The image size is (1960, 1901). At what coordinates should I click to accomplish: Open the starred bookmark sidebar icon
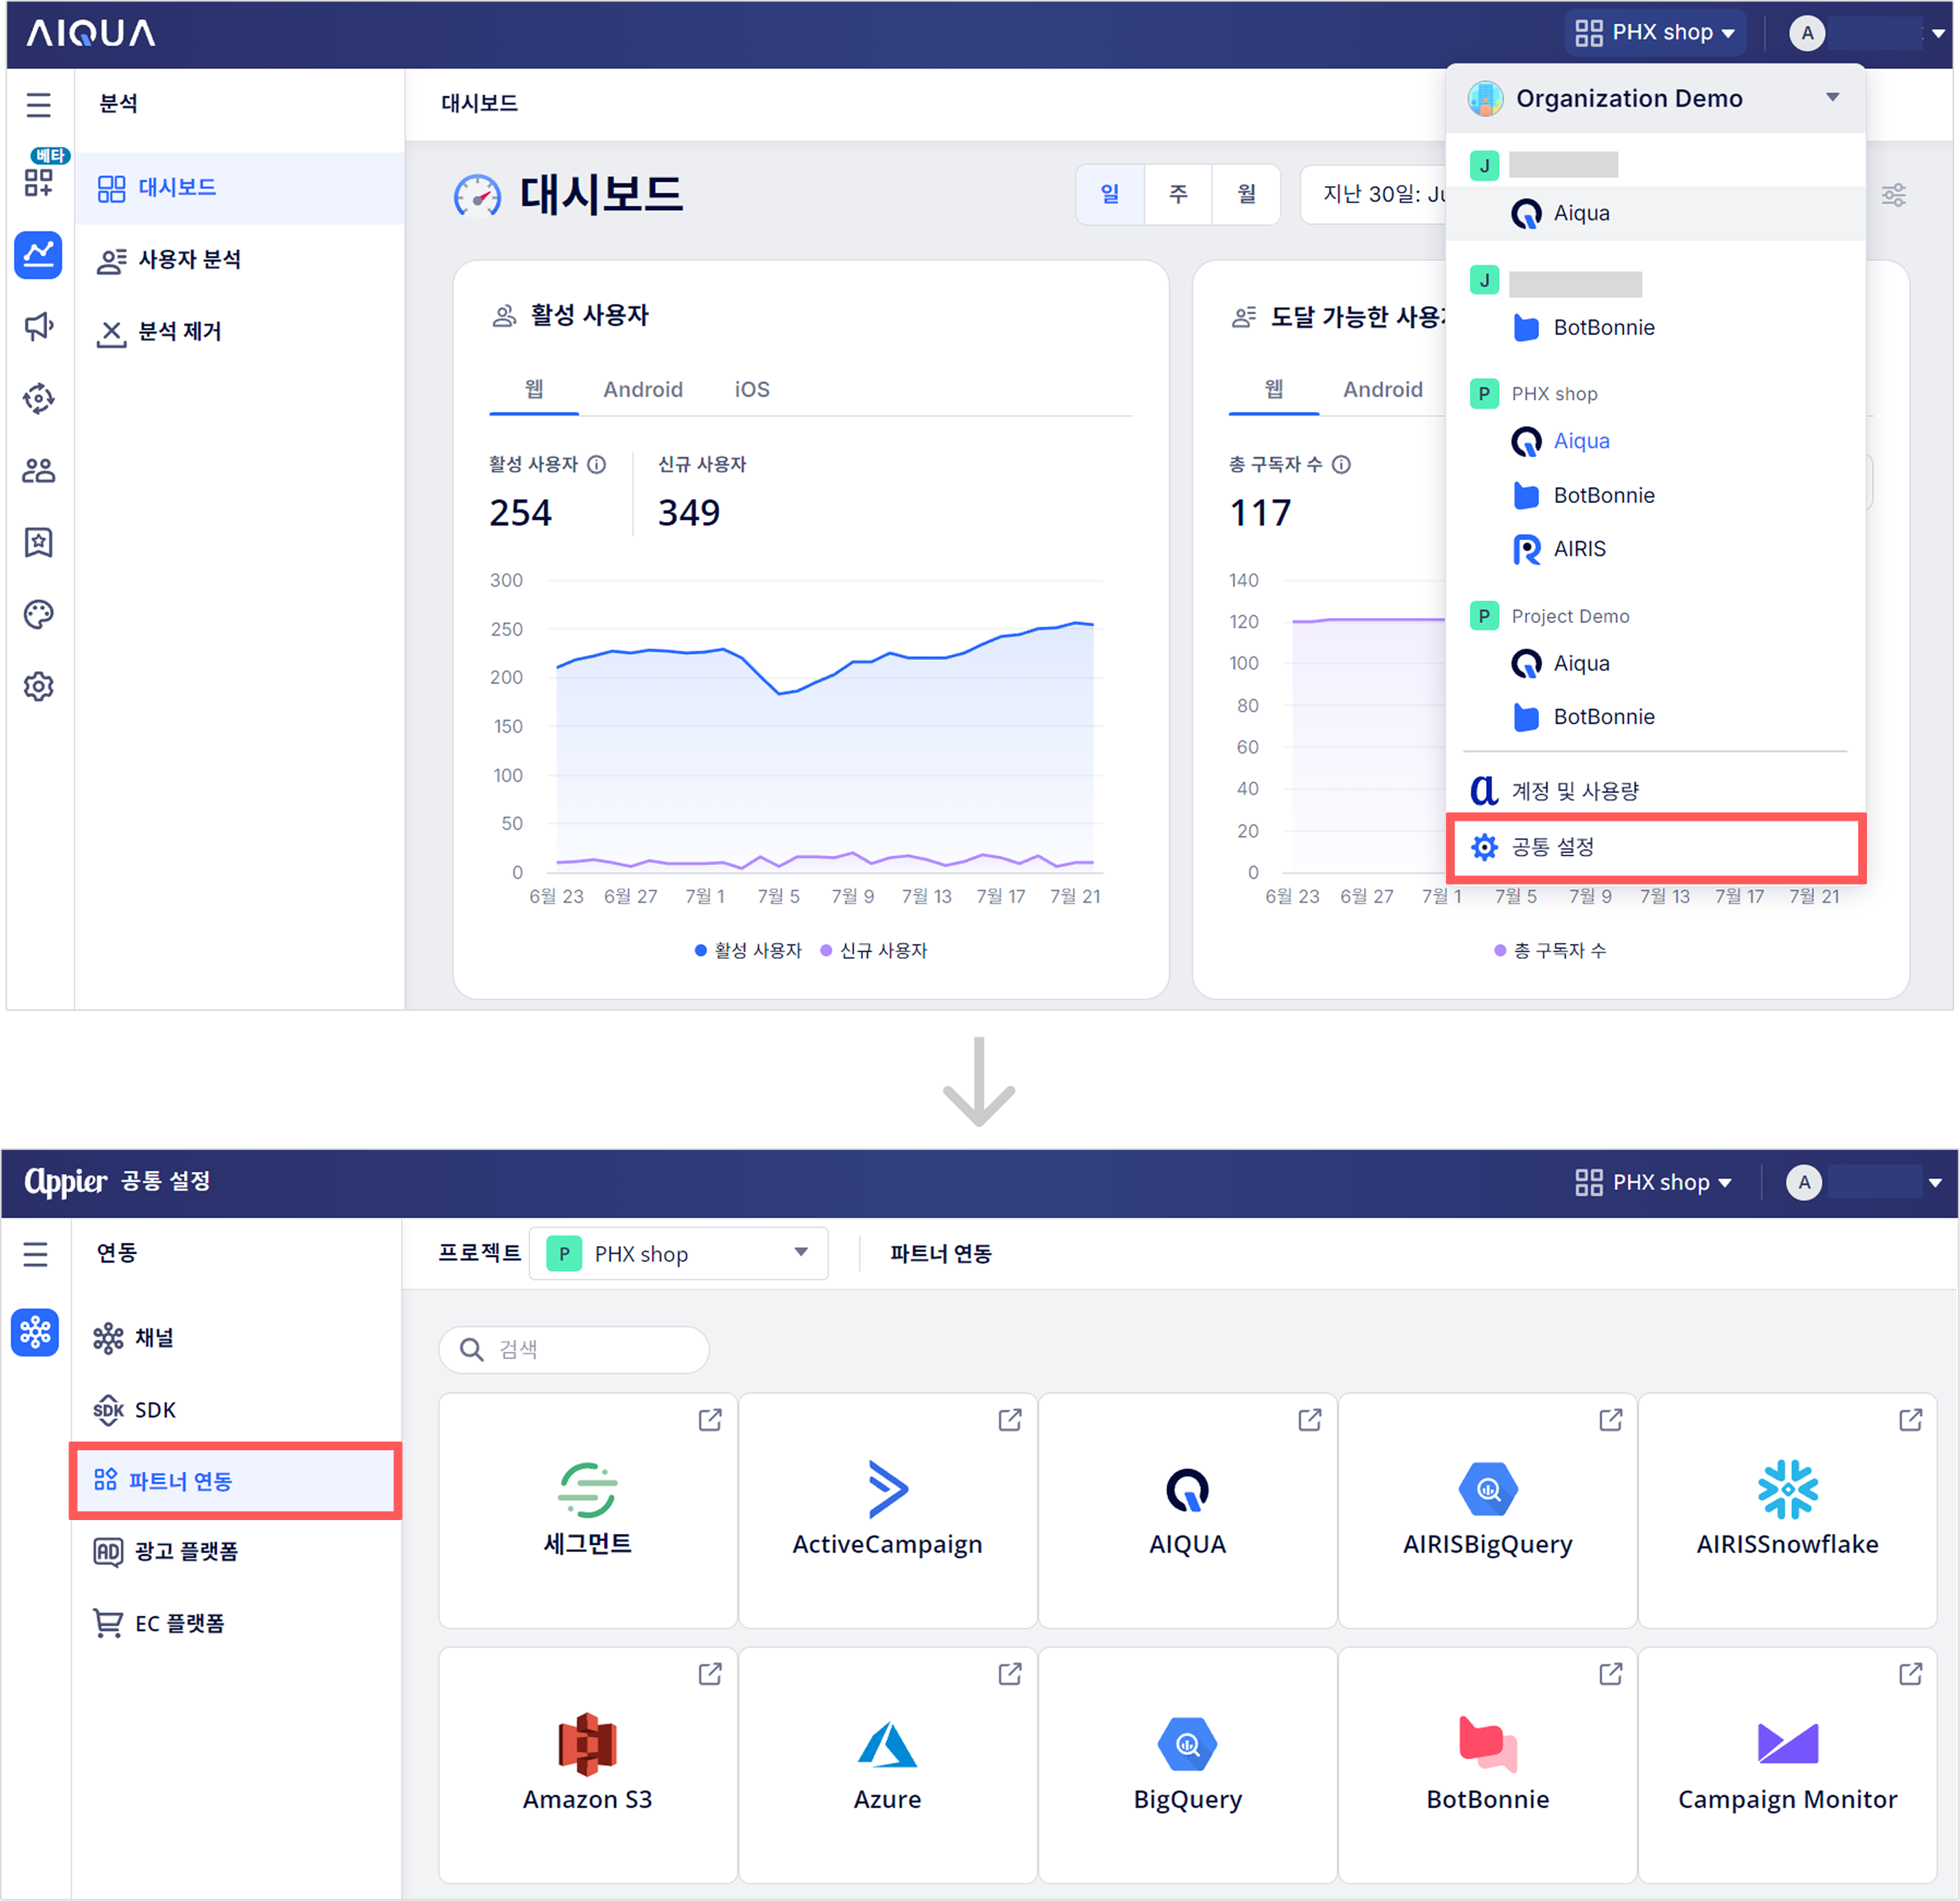tap(38, 542)
